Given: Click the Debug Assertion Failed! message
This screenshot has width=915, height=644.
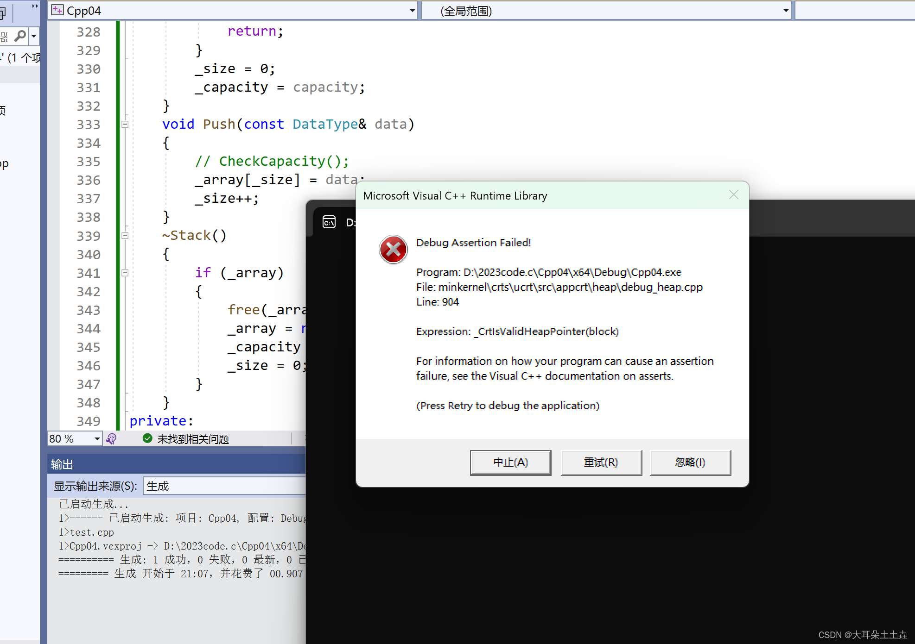Looking at the screenshot, I should click(x=474, y=243).
